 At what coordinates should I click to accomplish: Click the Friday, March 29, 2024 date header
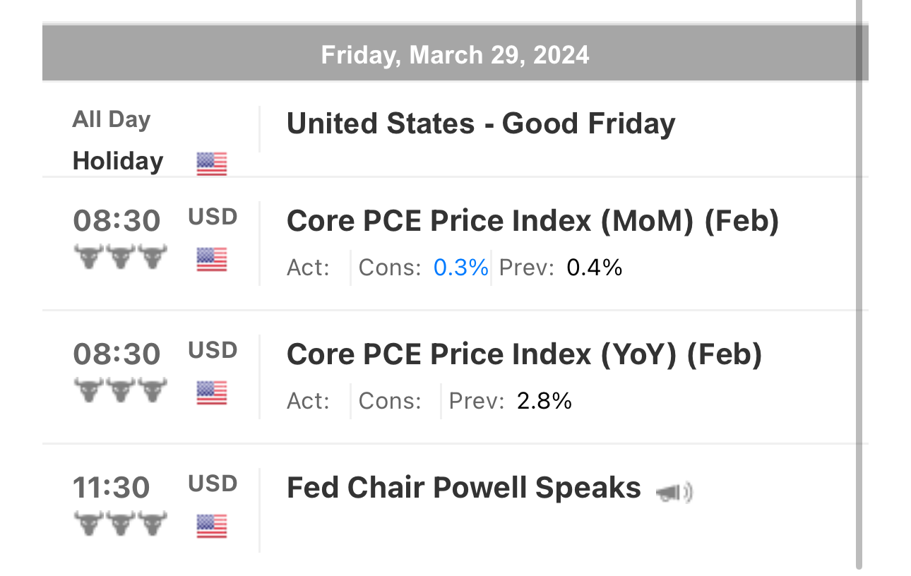pos(455,55)
